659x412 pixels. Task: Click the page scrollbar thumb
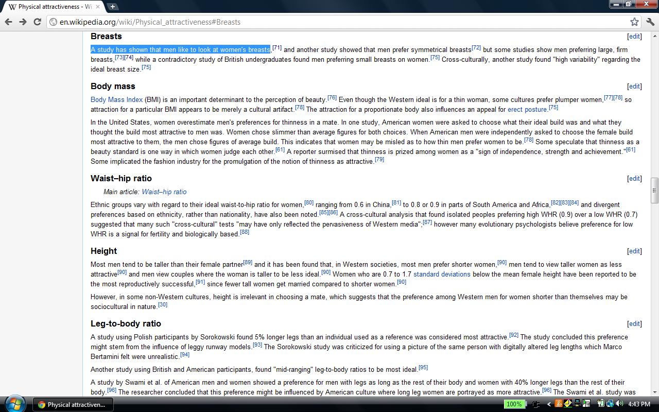[x=654, y=191]
